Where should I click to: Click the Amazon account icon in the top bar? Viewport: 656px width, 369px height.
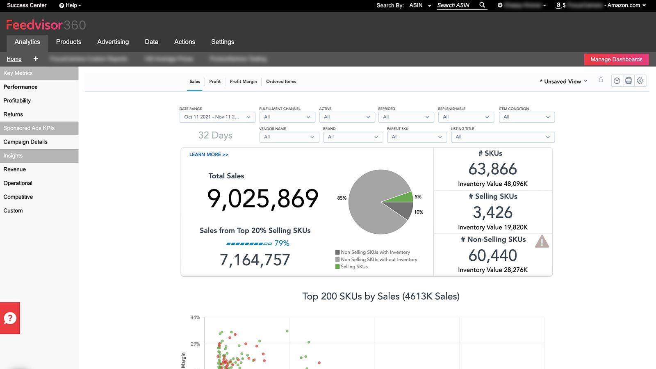coord(558,5)
